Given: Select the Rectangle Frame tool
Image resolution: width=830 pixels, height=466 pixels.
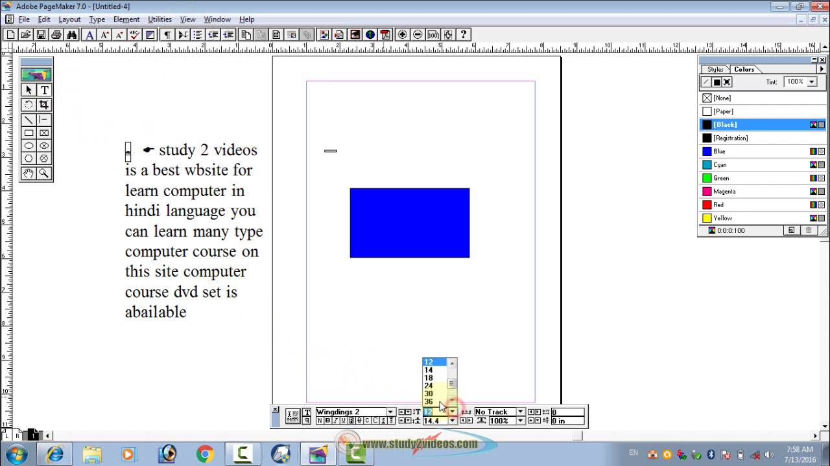Looking at the screenshot, I should pyautogui.click(x=44, y=133).
